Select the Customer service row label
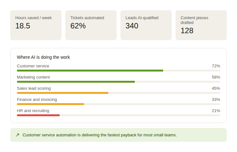This screenshot has height=152, width=237. (33, 66)
